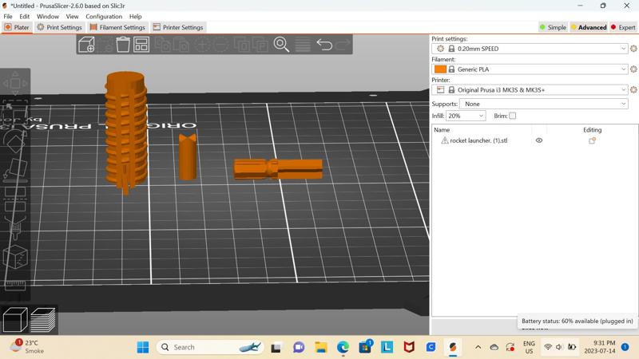Click the Name column header
The width and height of the screenshot is (639, 359).
[442, 130]
